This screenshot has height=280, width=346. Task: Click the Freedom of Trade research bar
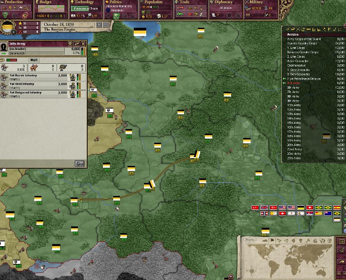click(x=86, y=8)
